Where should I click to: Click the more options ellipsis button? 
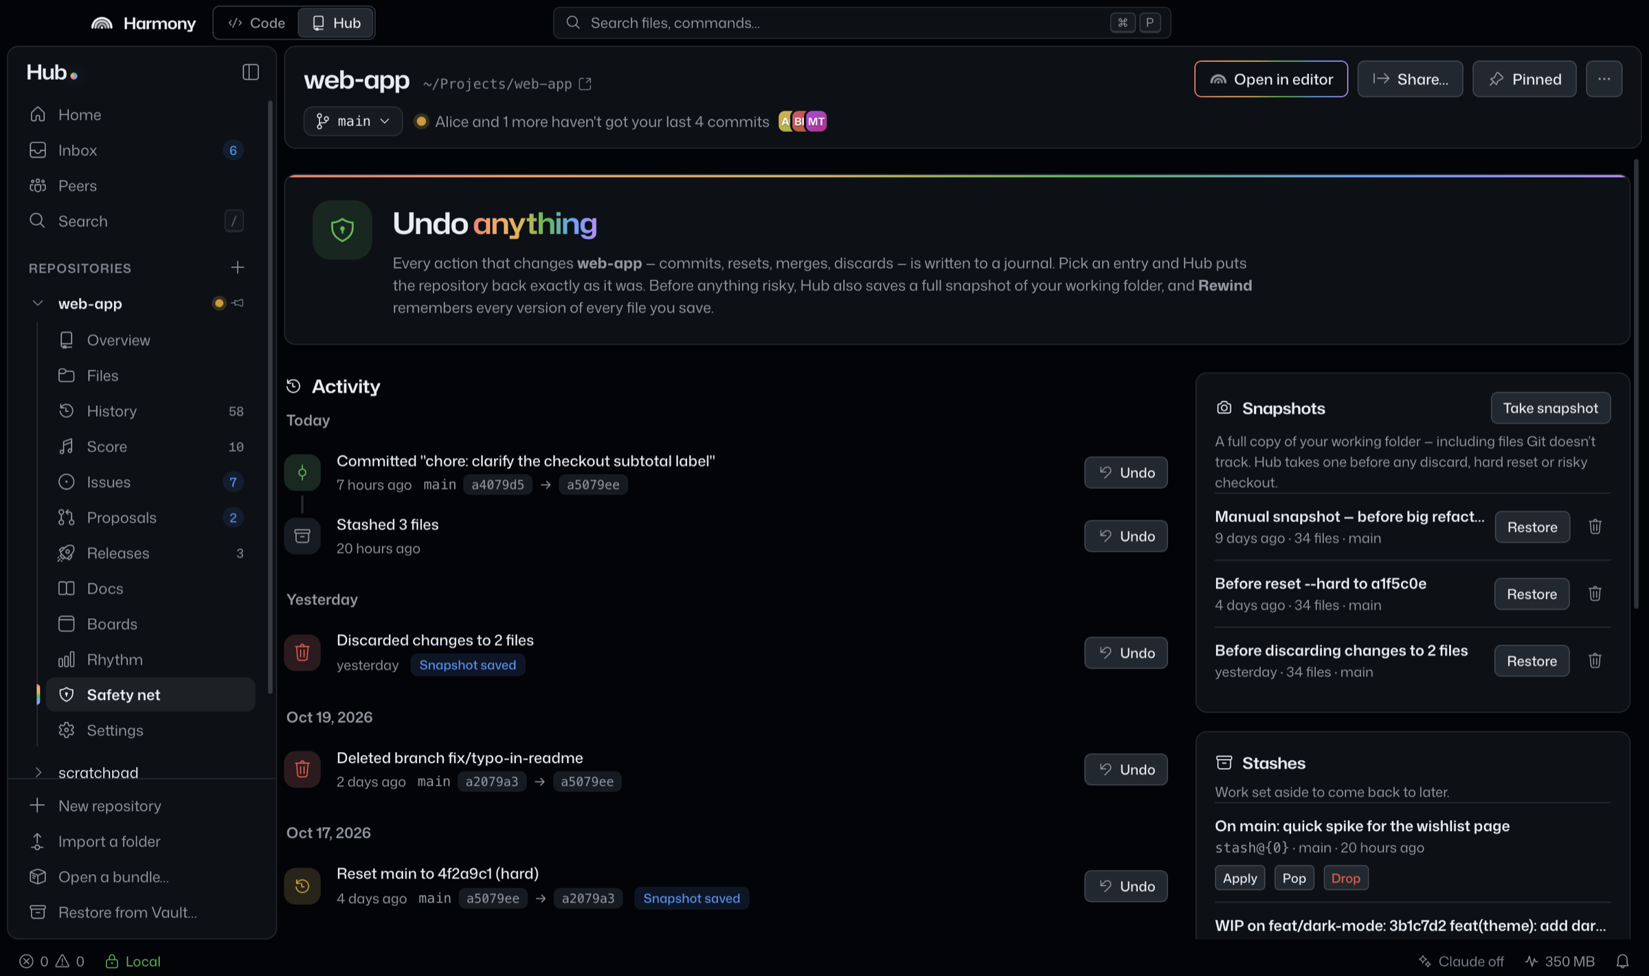point(1604,79)
